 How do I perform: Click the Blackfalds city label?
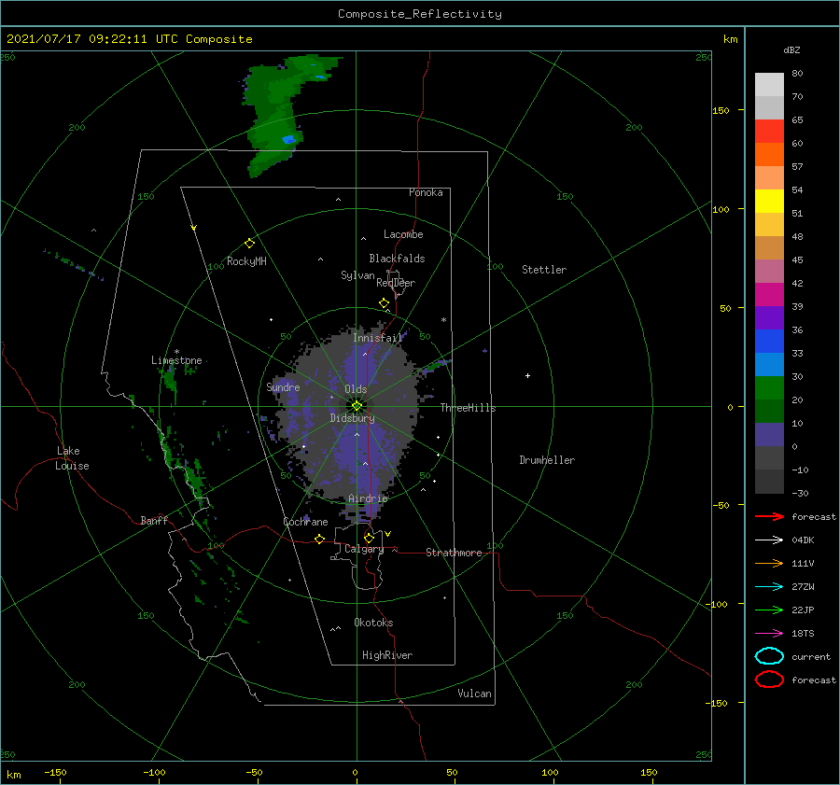click(397, 259)
